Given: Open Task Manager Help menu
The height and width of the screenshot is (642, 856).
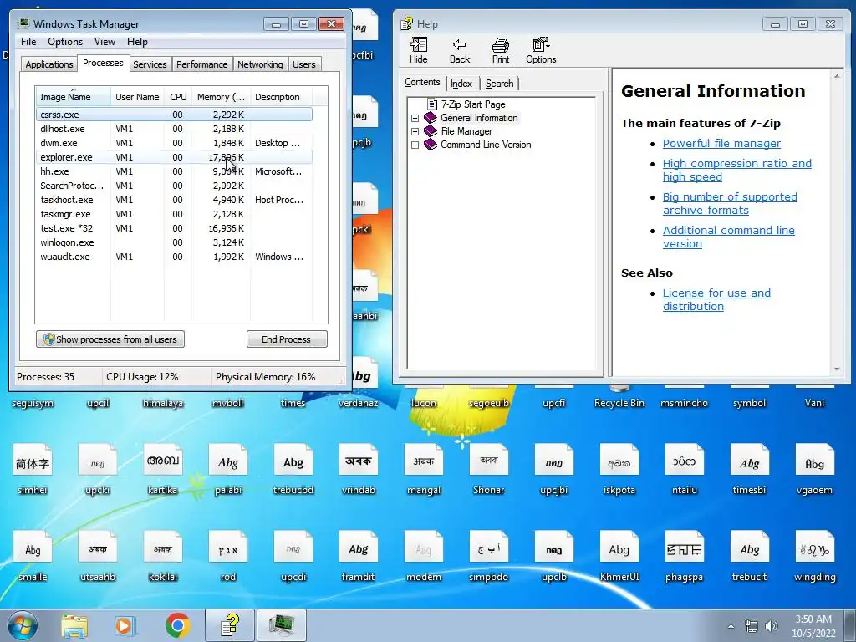Looking at the screenshot, I should pyautogui.click(x=137, y=42).
